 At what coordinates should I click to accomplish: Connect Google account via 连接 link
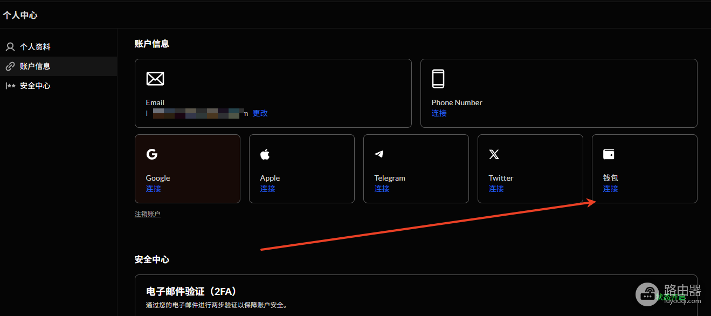[154, 189]
